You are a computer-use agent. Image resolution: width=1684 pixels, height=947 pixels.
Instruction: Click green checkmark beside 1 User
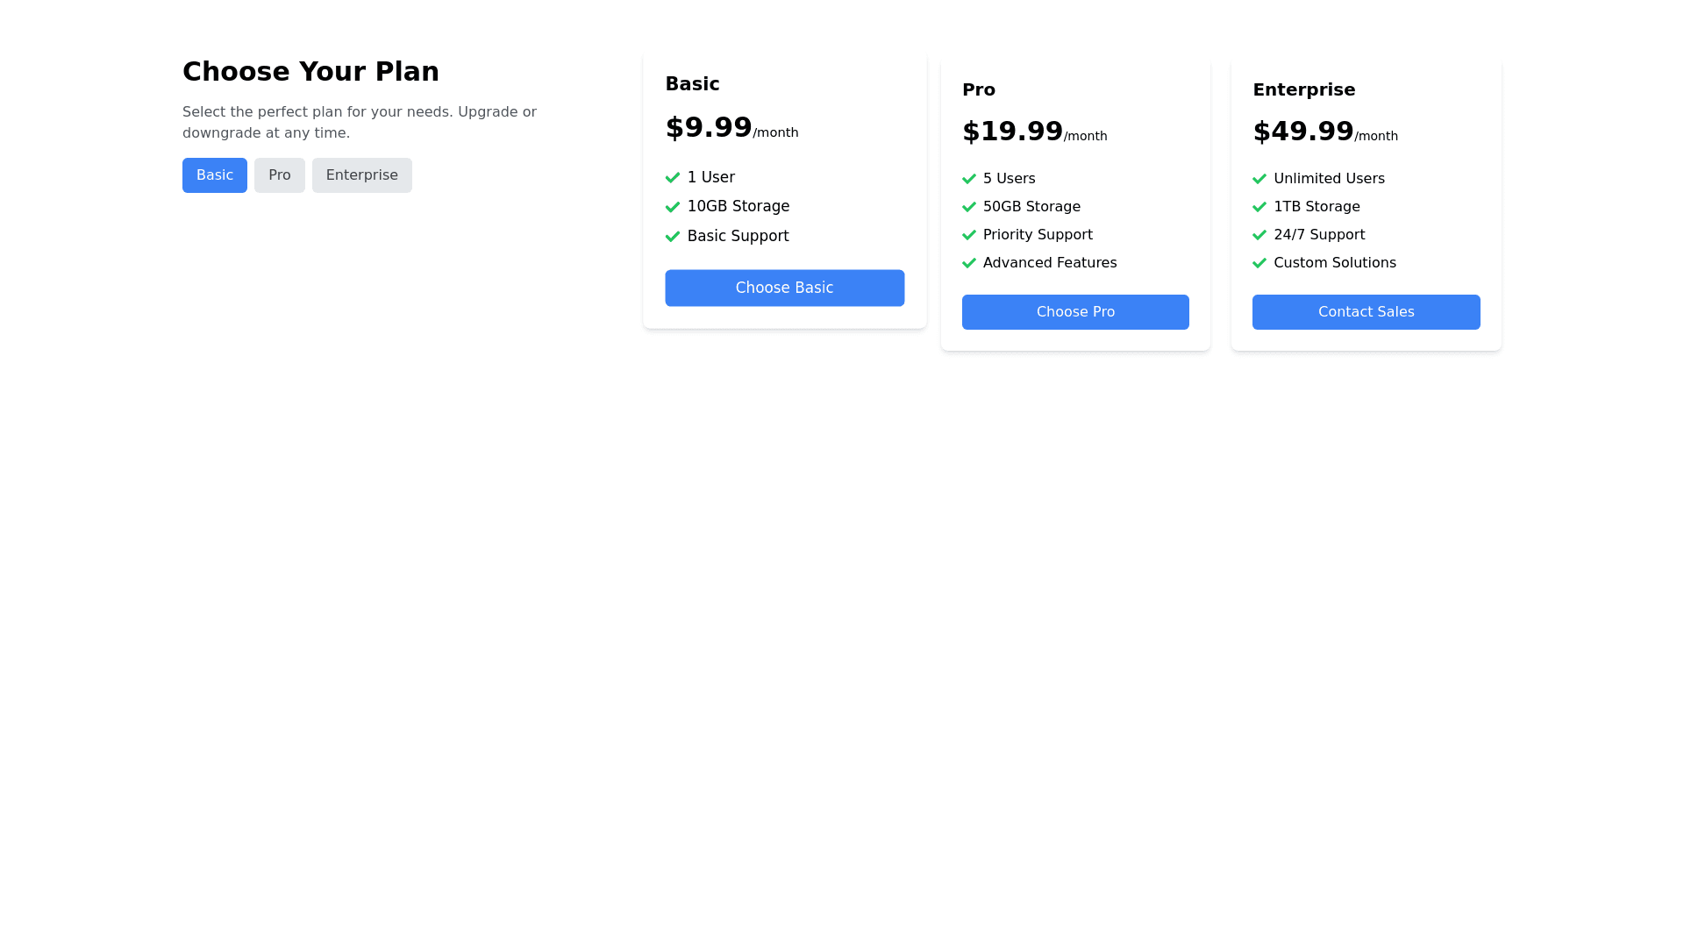coord(672,178)
